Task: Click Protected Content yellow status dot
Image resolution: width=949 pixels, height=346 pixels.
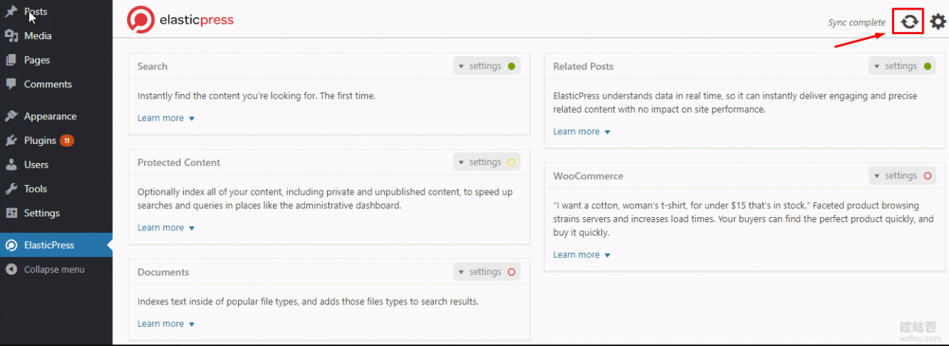Action: (x=512, y=162)
